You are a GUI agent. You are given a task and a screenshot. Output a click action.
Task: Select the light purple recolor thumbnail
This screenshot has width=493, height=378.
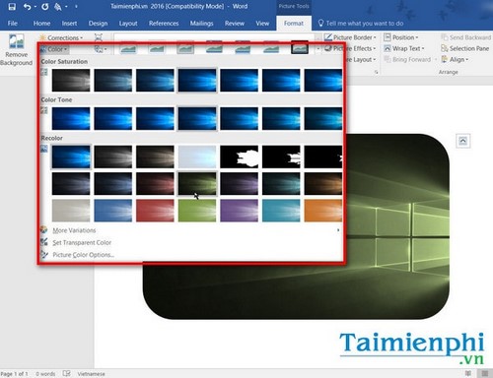coord(239,211)
